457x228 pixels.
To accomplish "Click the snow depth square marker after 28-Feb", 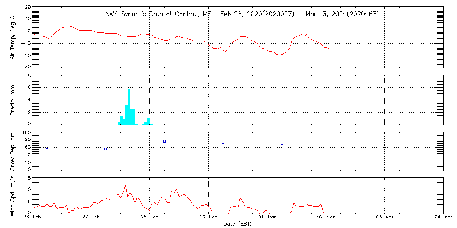I will (x=165, y=141).
